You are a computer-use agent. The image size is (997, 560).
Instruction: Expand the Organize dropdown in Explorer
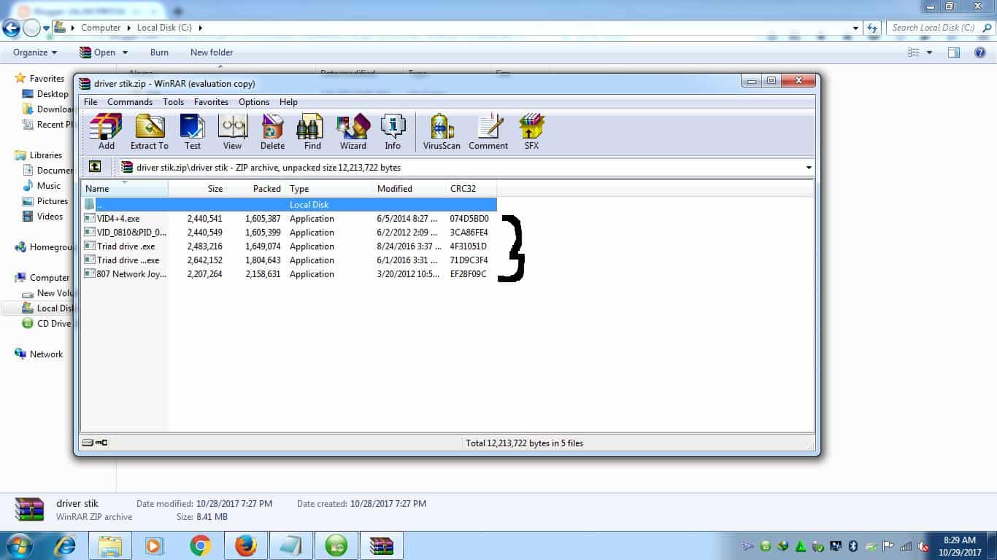35,52
